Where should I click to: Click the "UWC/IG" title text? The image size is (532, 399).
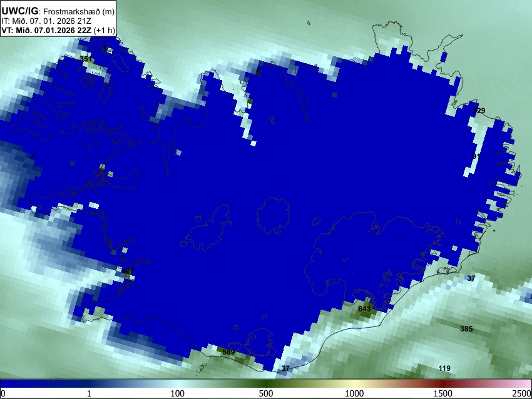coord(19,11)
